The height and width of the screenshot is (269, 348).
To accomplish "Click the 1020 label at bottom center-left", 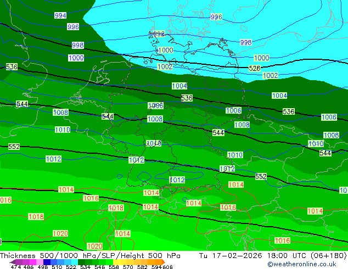I will coord(95,246).
